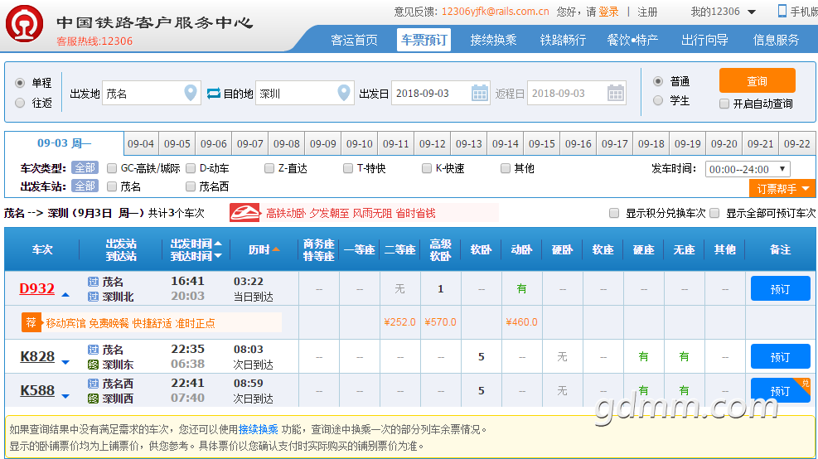The height and width of the screenshot is (459, 818).
Task: Select 普通 passenger type radio
Action: (658, 81)
